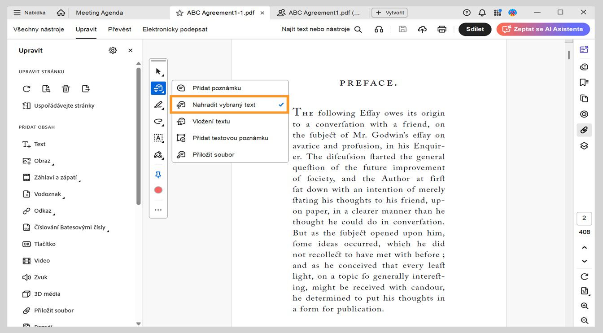
Task: Toggle the active replace text tool
Action: tap(158, 88)
